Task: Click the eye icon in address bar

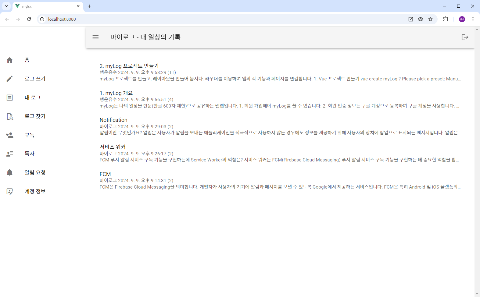Action: pyautogui.click(x=421, y=19)
